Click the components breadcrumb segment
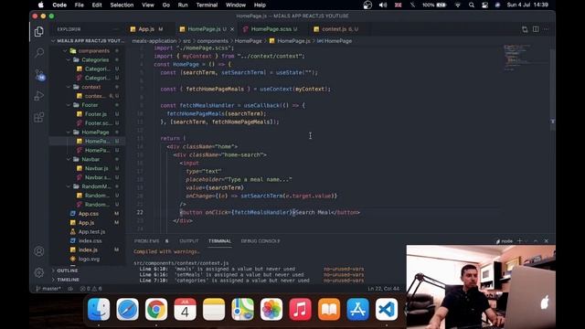The height and width of the screenshot is (329, 585). 212,40
